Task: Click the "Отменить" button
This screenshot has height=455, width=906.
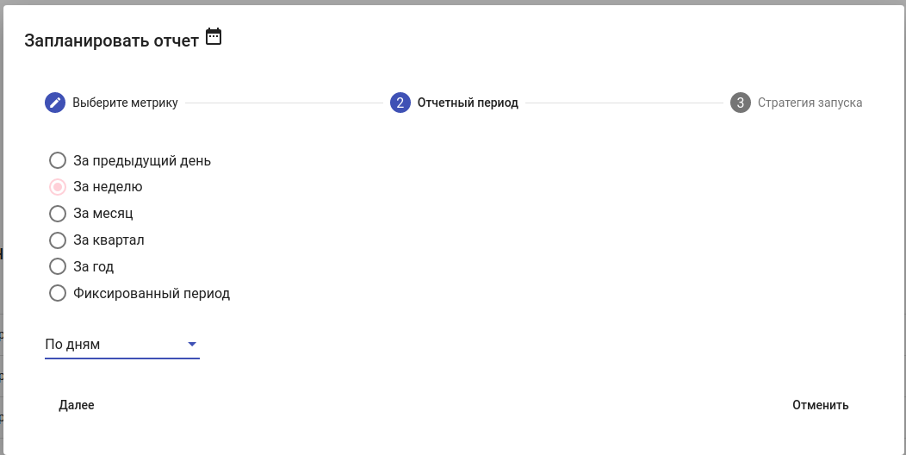Action: [820, 405]
